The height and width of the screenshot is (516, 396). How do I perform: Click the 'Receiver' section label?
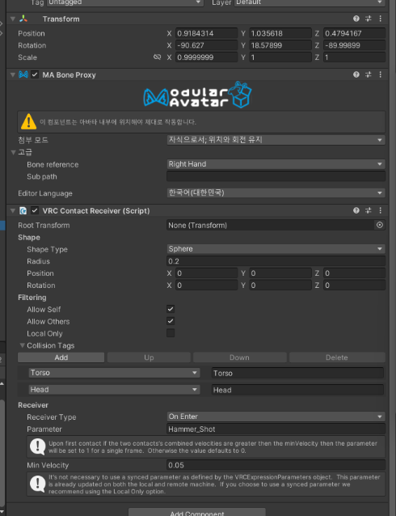coord(33,405)
